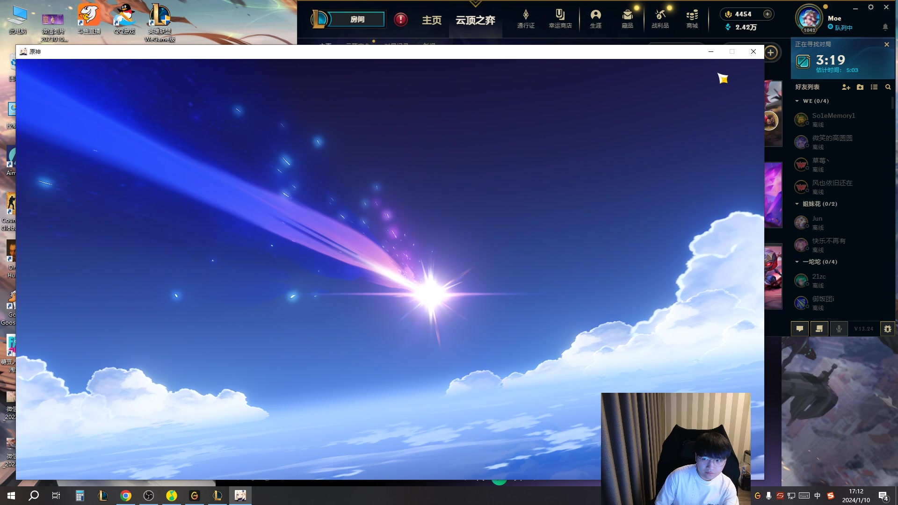Click the notification bell icon
Image resolution: width=898 pixels, height=505 pixels.
click(885, 27)
